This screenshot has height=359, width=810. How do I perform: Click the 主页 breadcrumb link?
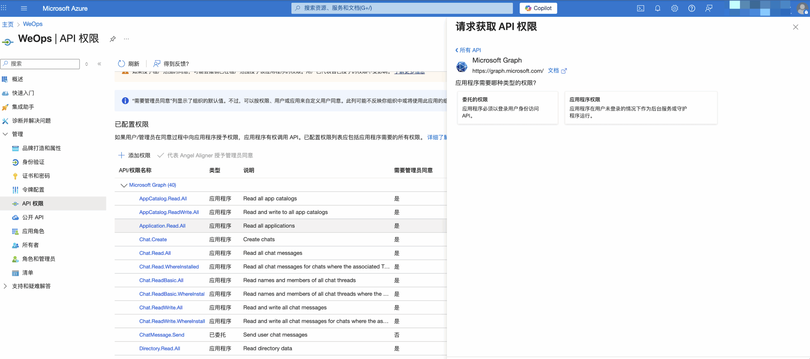(8, 24)
